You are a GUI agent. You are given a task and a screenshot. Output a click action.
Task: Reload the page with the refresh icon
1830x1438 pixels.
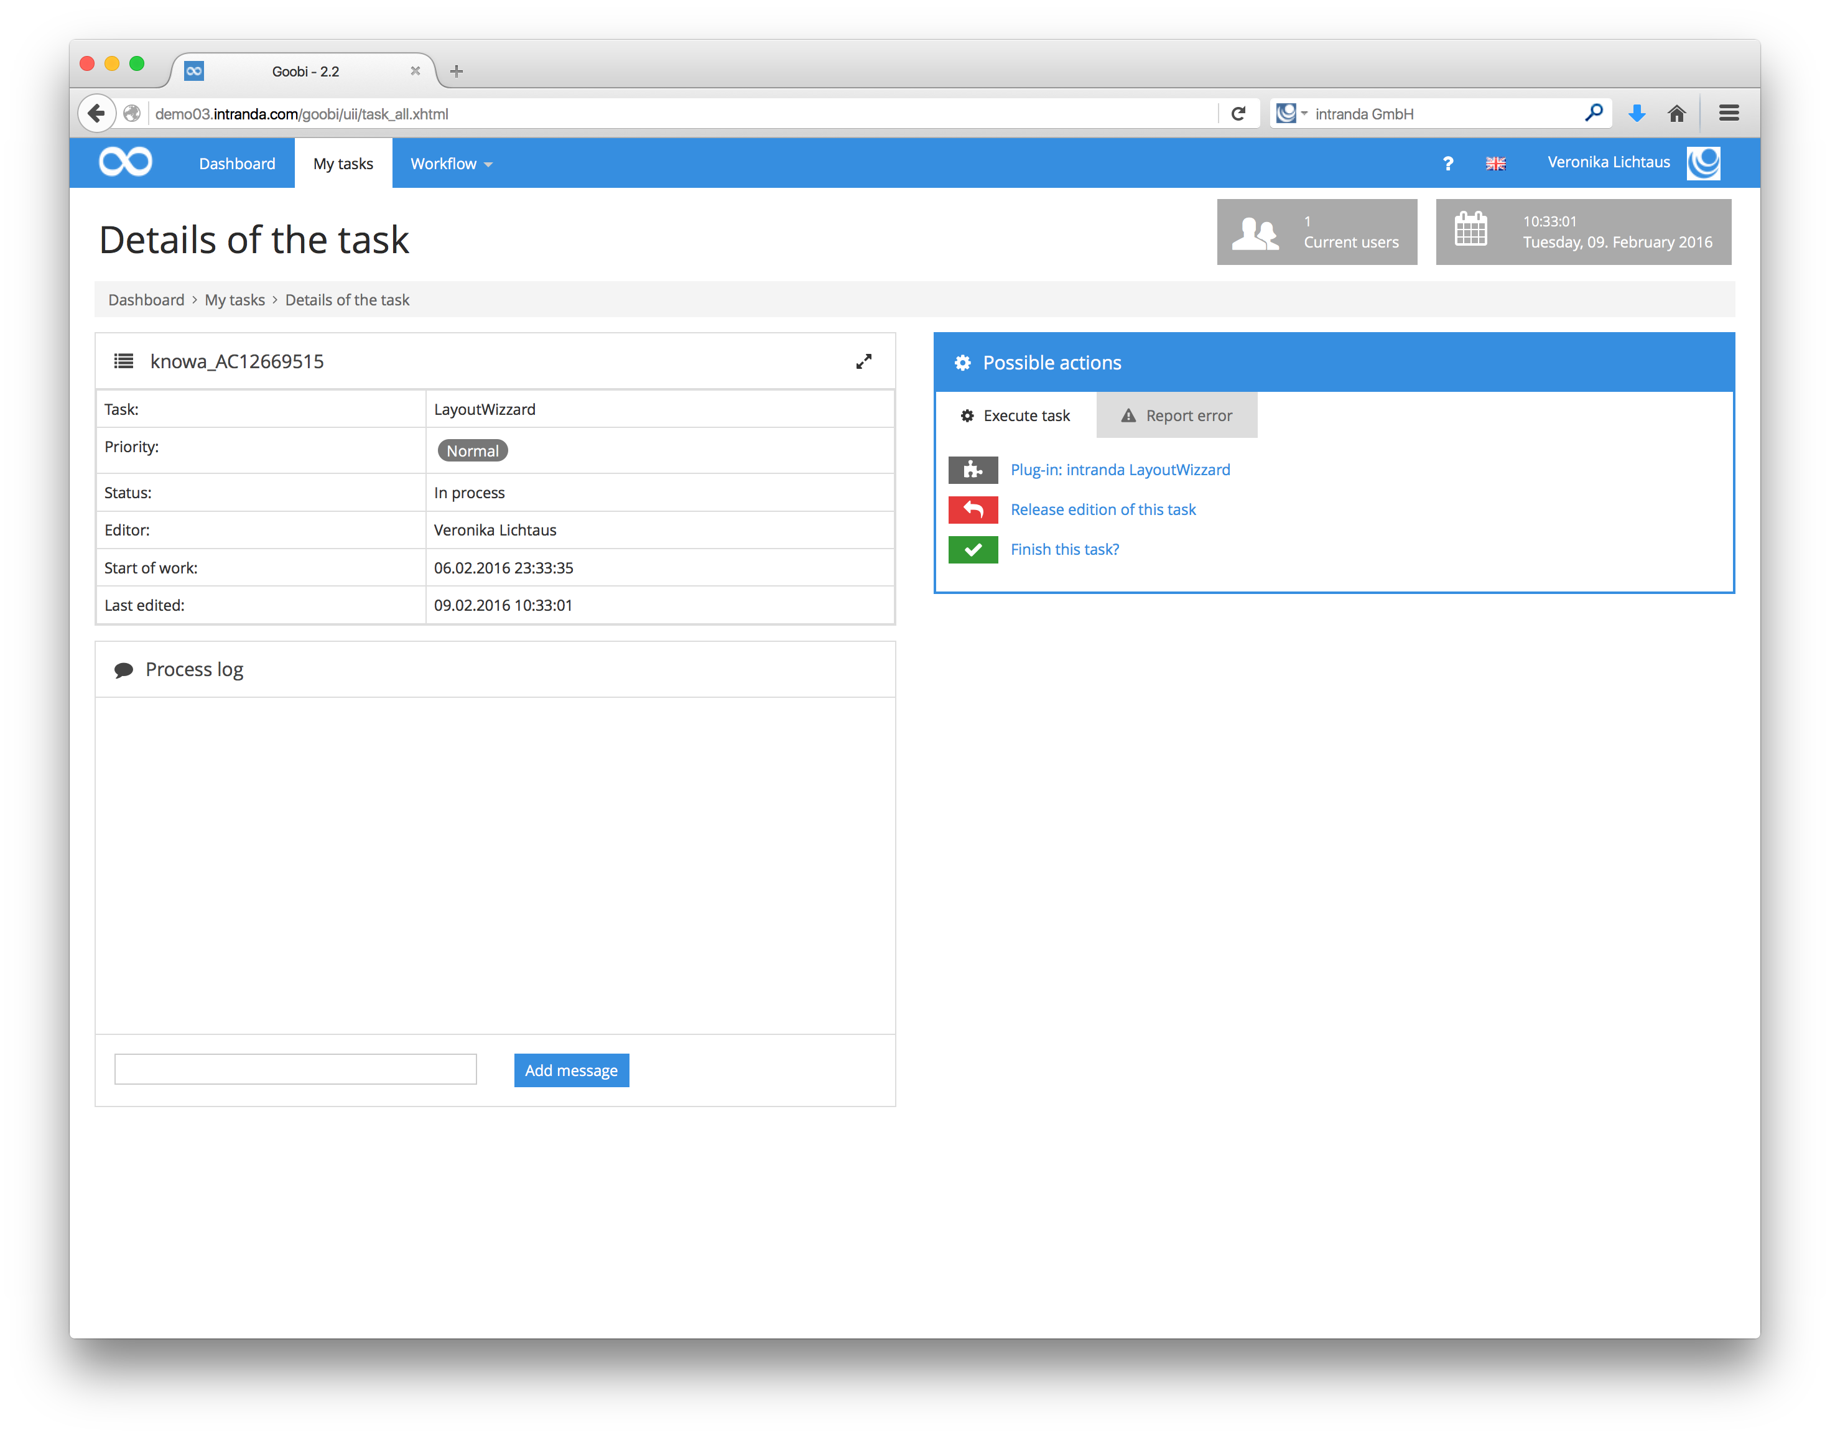pyautogui.click(x=1237, y=114)
